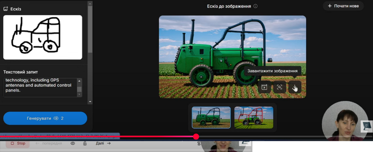Click the Генерувати button
Image resolution: width=373 pixels, height=152 pixels.
click(45, 118)
